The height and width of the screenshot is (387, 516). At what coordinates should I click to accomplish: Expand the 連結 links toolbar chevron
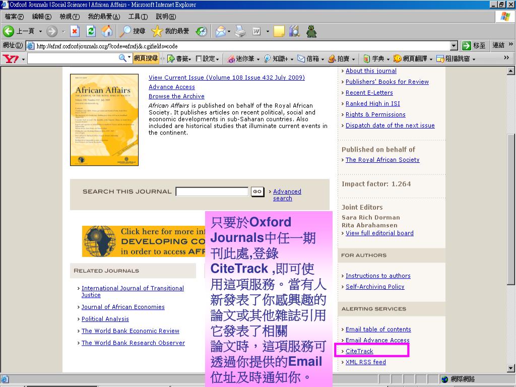click(x=511, y=44)
